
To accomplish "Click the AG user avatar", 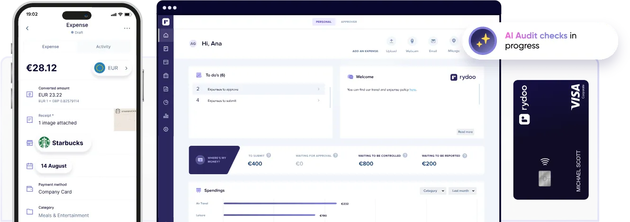I will coord(193,44).
